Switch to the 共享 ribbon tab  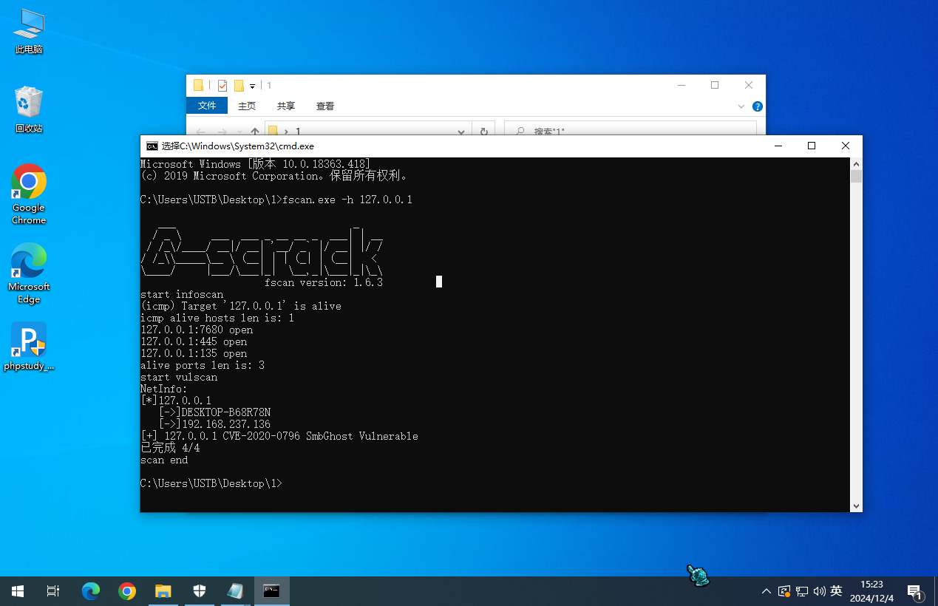tap(285, 106)
